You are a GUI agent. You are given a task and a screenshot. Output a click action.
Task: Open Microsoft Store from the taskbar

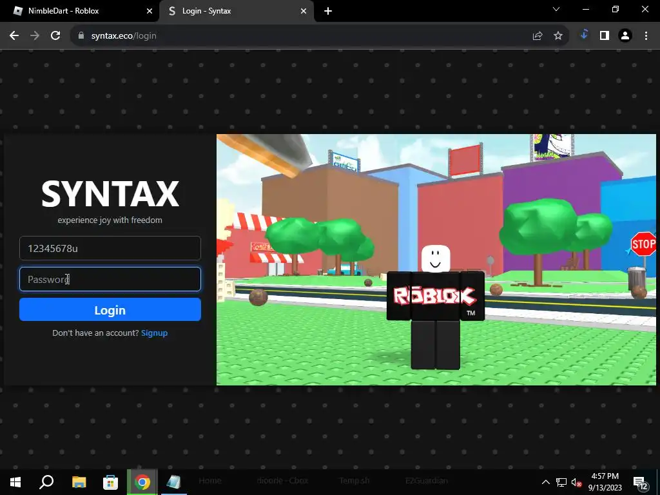coord(110,482)
